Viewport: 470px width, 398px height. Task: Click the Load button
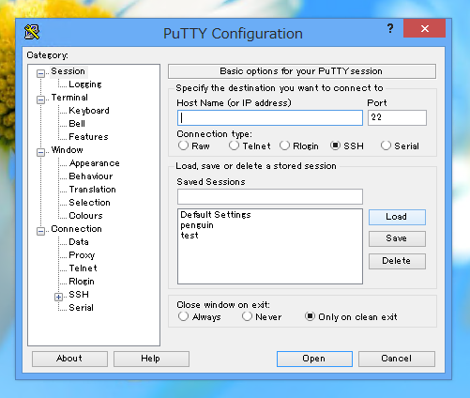(x=397, y=217)
